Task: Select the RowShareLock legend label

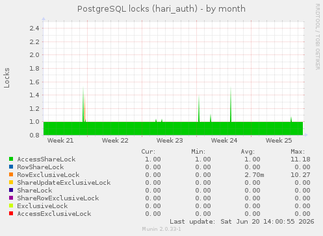Action: [x=40, y=167]
